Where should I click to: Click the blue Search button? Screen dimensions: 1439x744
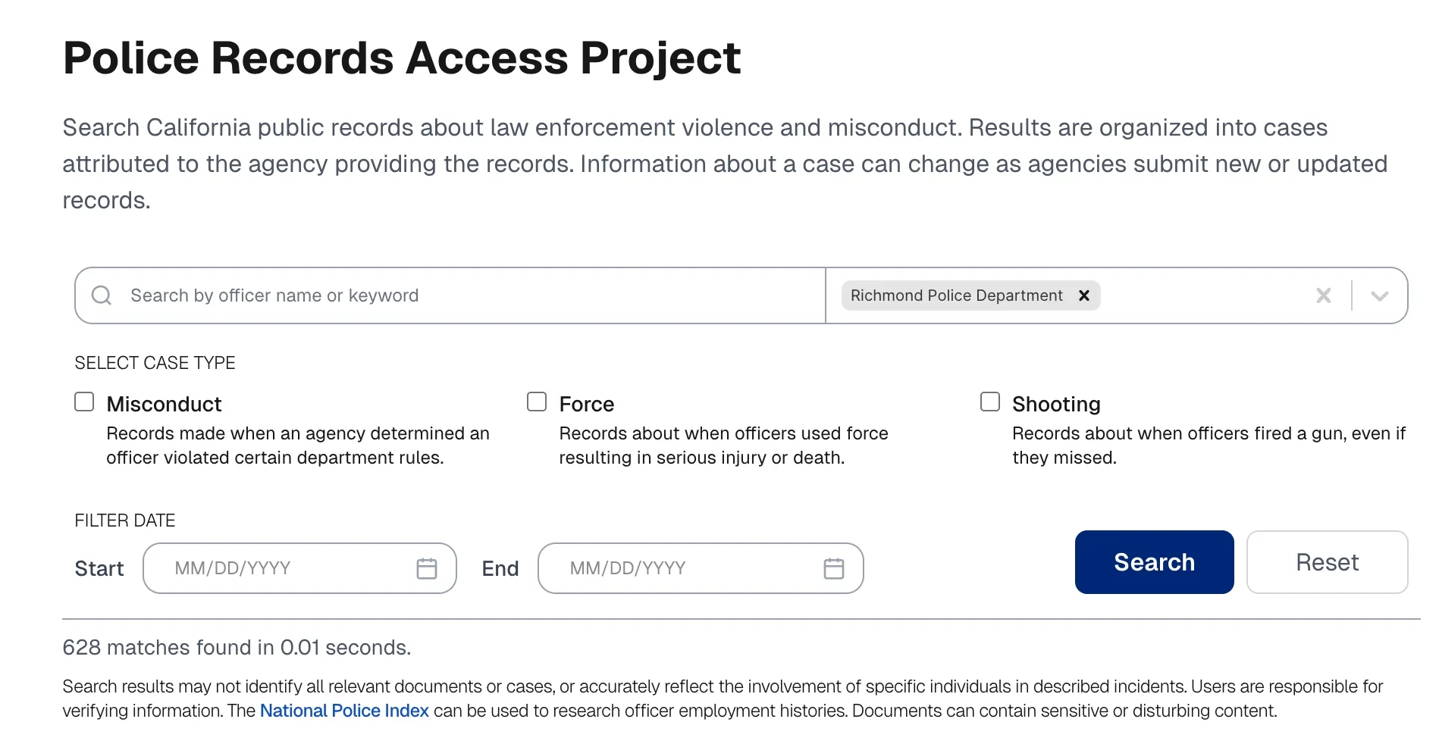tap(1154, 562)
